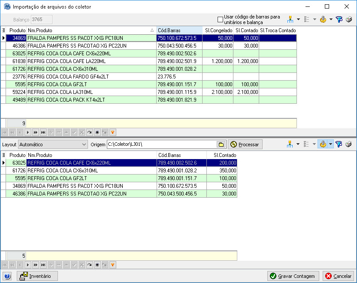Viewport: 357px width, 283px height.
Task: Open the upper grid grouping dropdown arrow
Action: pyautogui.click(x=298, y=19)
